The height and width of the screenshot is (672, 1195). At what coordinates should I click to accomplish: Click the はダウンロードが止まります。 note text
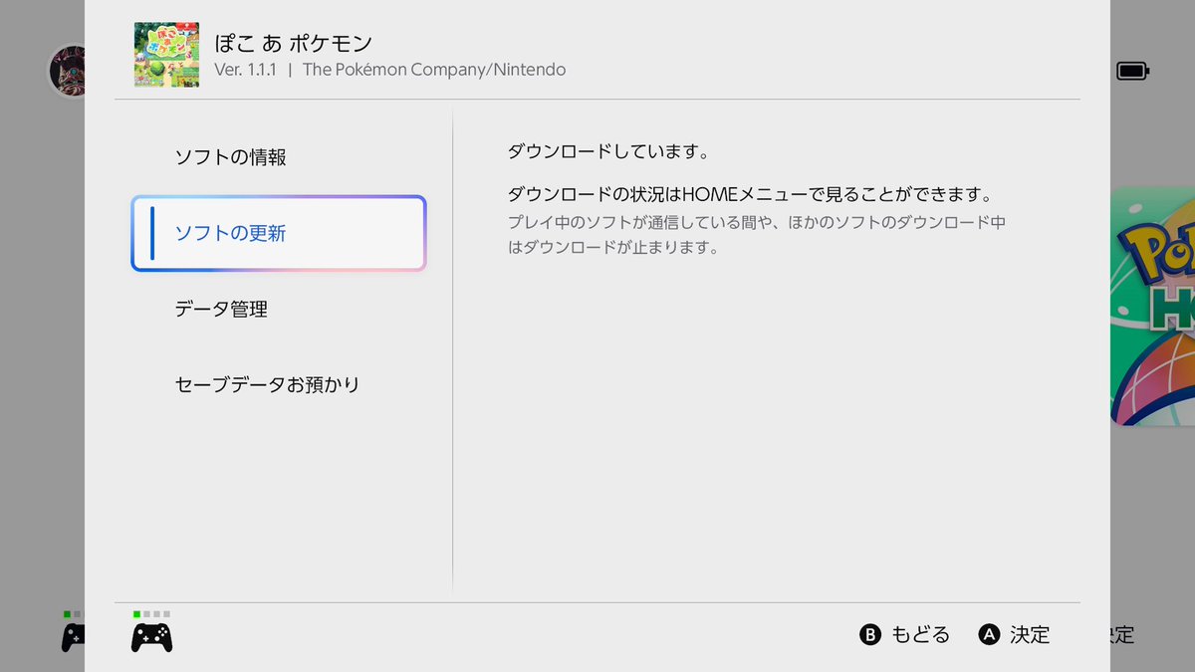point(612,248)
